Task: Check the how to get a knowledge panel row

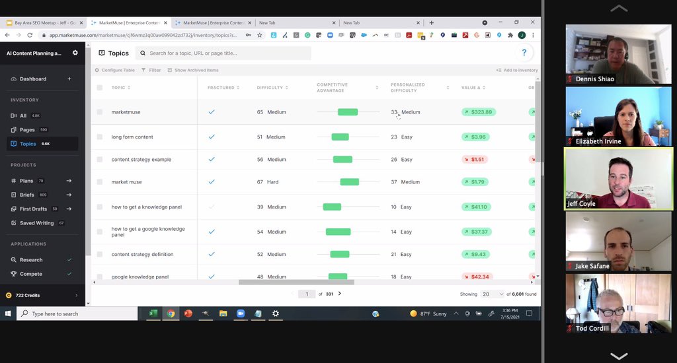Action: (100, 207)
